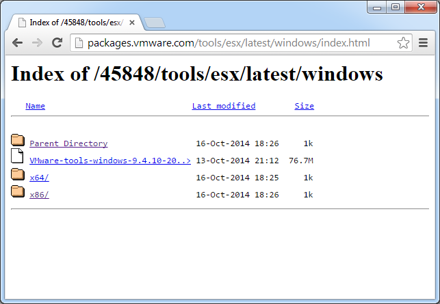This screenshot has width=440, height=304.
Task: Select the Index of /45848/tools/esx tab
Action: 76,23
